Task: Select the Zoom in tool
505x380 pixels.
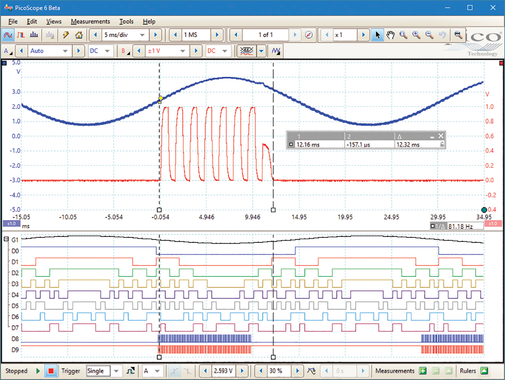Action: pyautogui.click(x=417, y=35)
